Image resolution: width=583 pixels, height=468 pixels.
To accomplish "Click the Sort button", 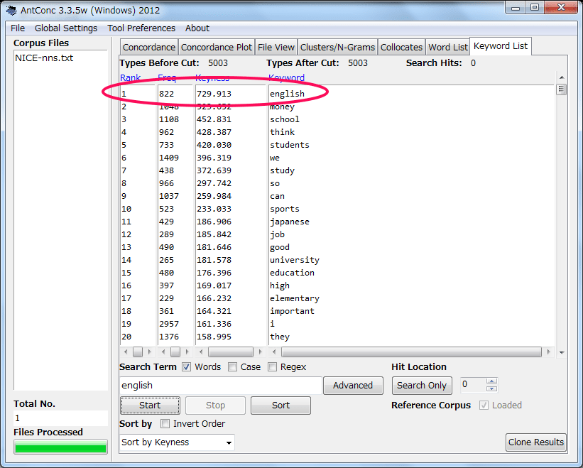I will (280, 405).
